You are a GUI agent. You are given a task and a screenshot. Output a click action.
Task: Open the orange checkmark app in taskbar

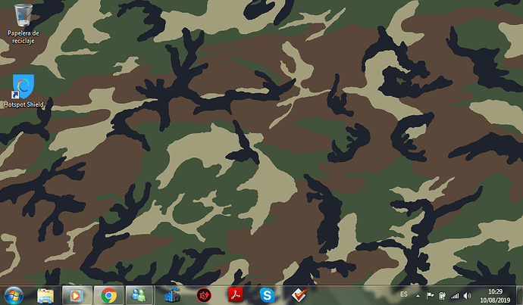click(299, 295)
